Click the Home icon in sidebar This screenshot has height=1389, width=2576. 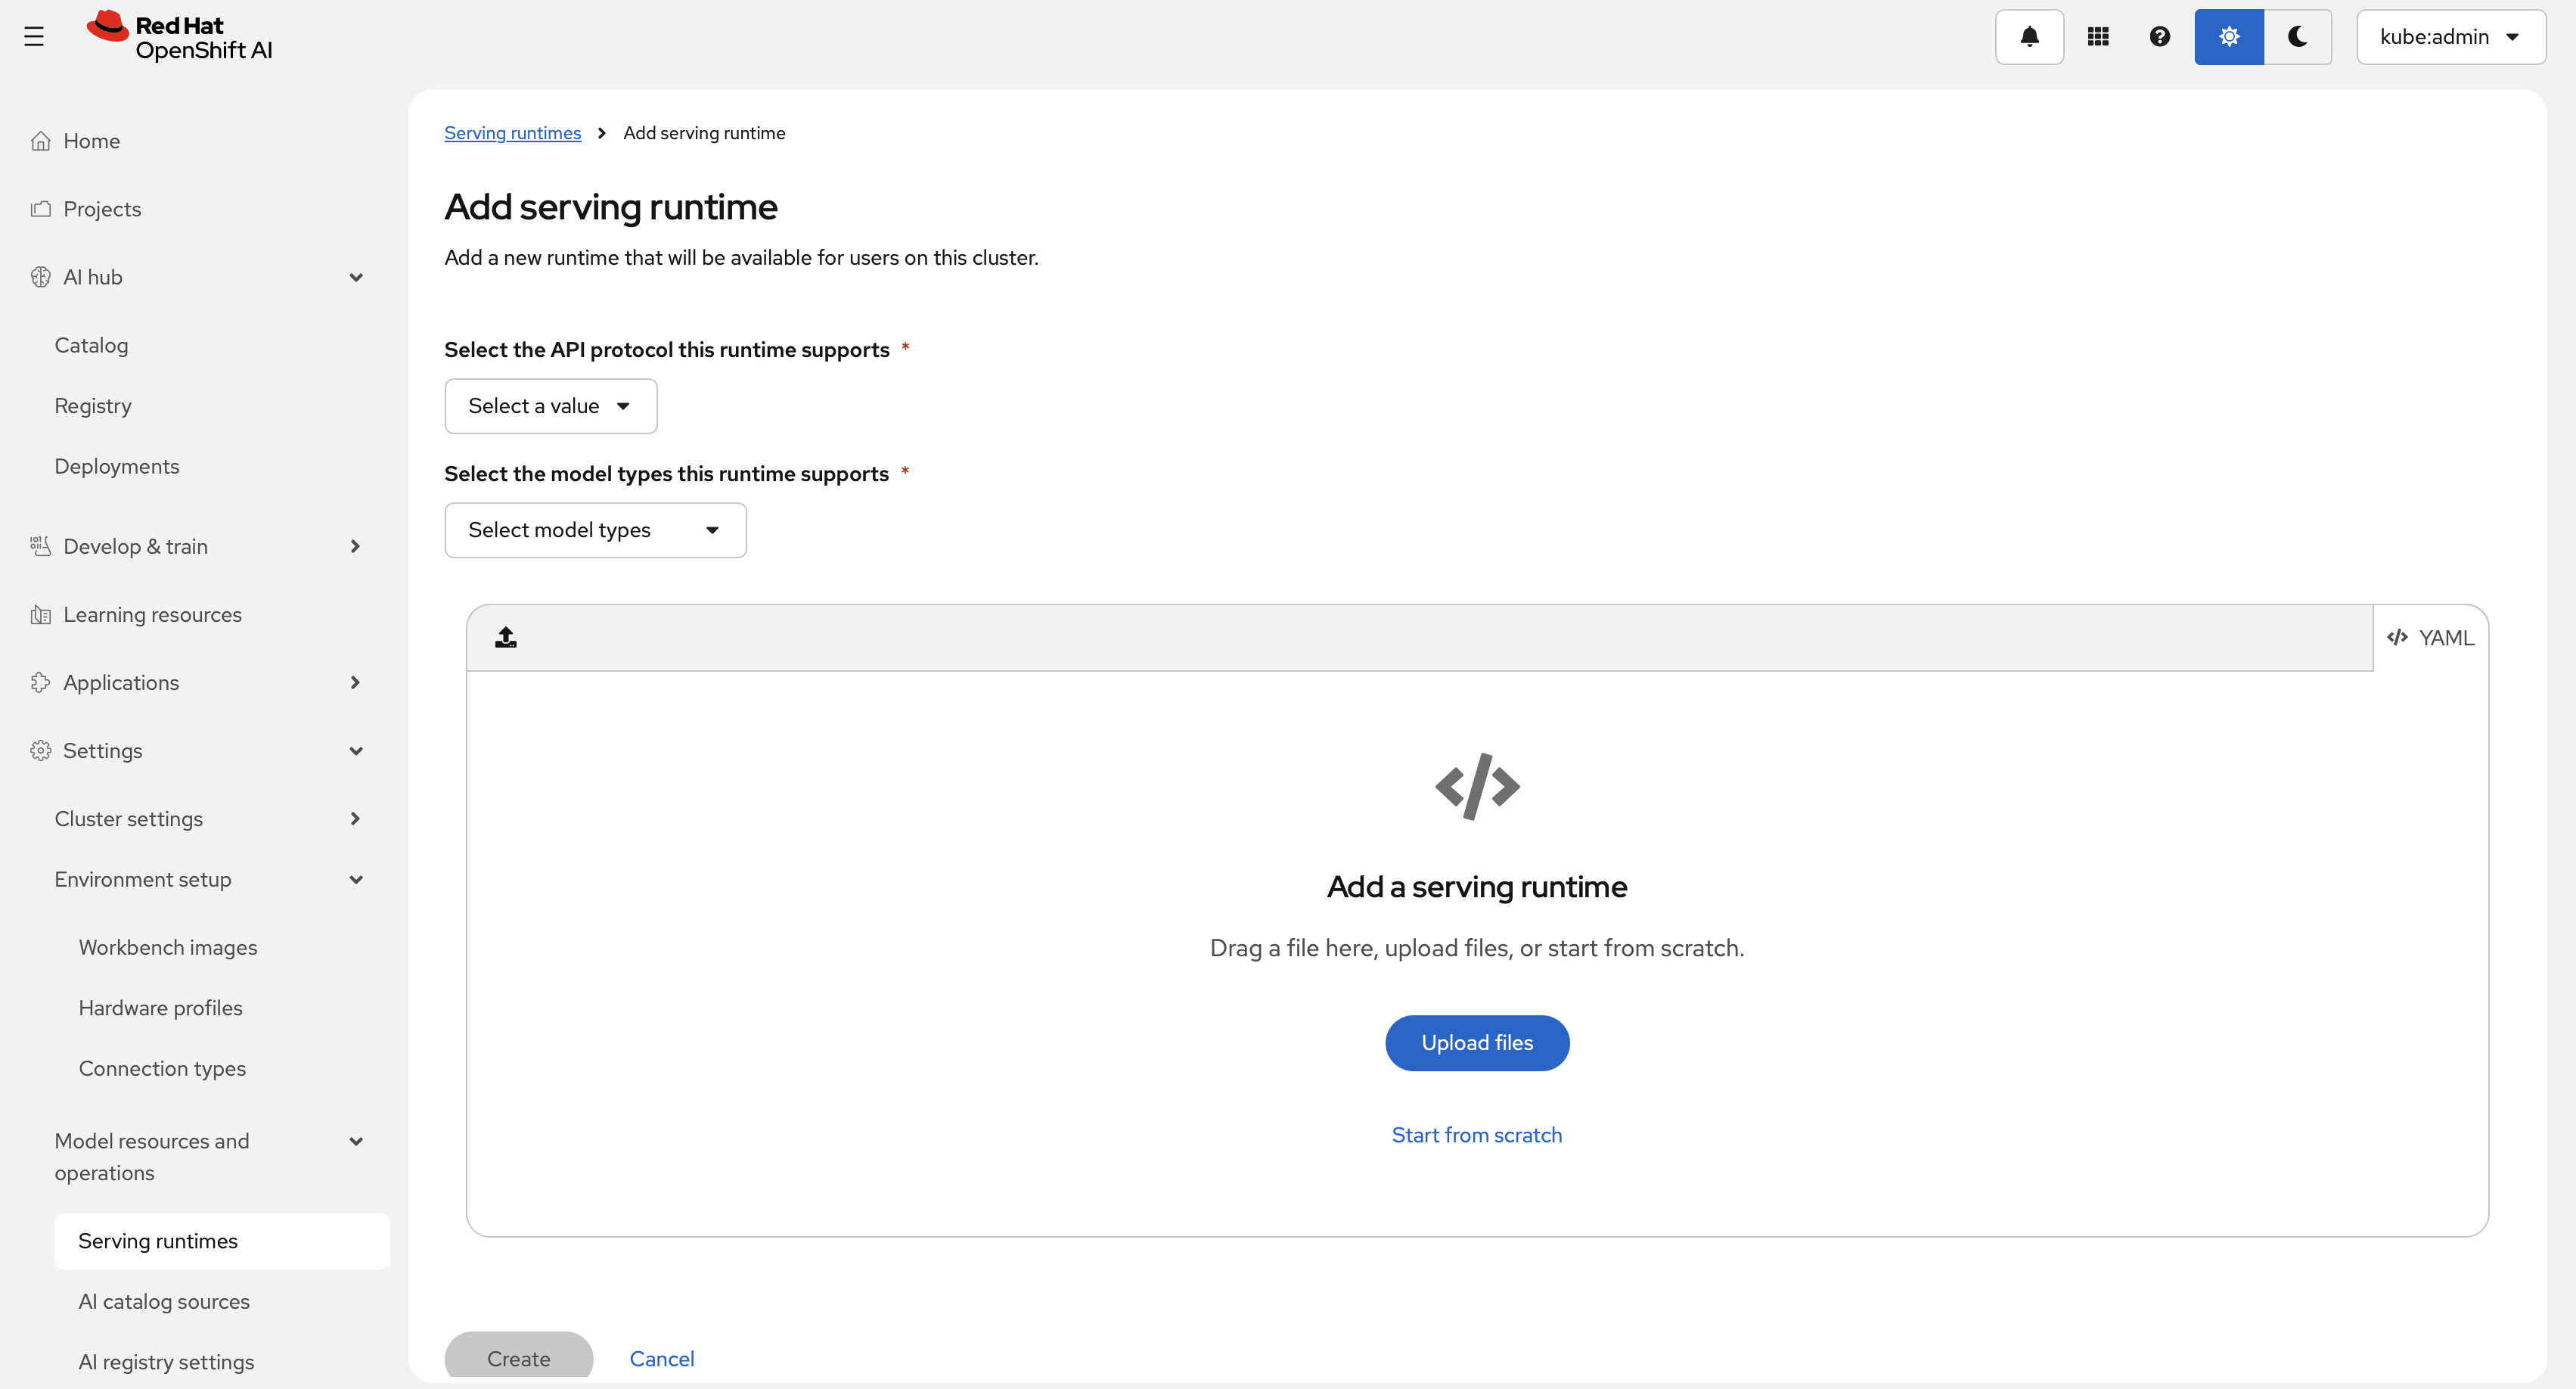coord(41,141)
